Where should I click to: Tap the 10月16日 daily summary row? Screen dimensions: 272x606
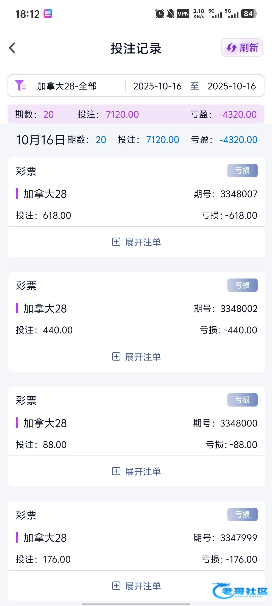pyautogui.click(x=136, y=140)
